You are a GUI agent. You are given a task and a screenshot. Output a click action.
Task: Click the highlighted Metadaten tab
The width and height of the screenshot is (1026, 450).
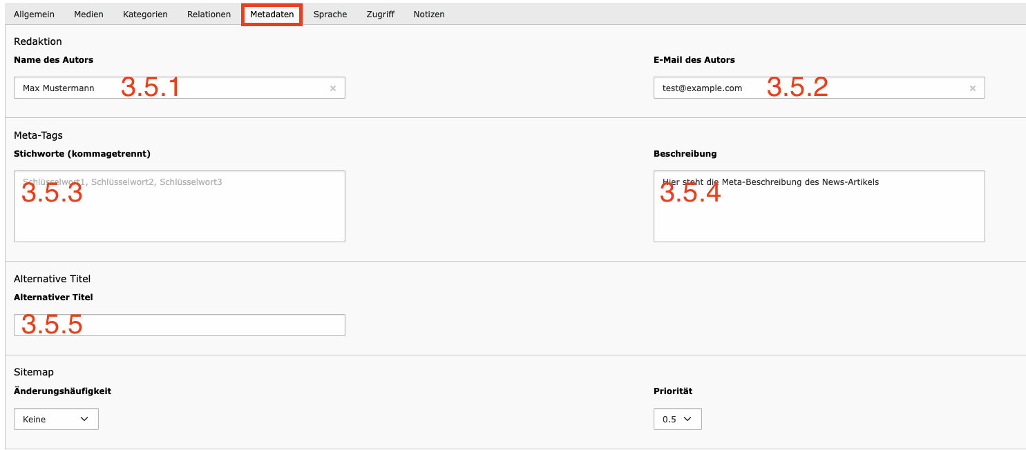point(272,14)
